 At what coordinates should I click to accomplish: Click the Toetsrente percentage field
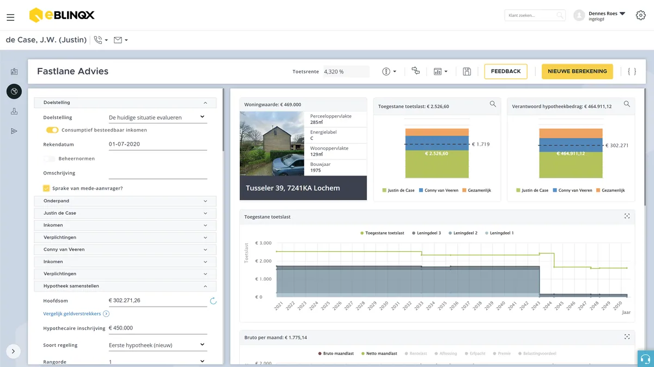(346, 71)
